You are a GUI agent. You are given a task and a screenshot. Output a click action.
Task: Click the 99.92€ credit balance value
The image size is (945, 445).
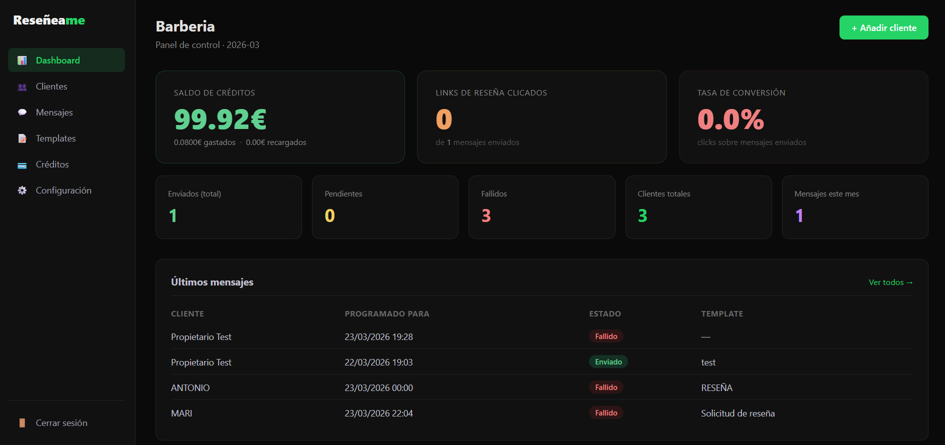[x=220, y=119]
